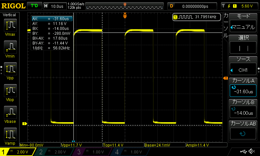Click the cyan cursor A position arrow at bottom
The width and height of the screenshot is (260, 156).
click(73, 141)
